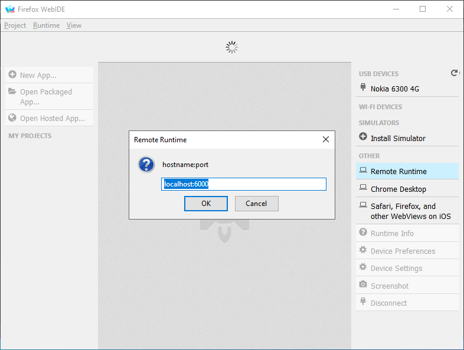Click Runtime Info label
This screenshot has height=350, width=464.
coord(392,234)
